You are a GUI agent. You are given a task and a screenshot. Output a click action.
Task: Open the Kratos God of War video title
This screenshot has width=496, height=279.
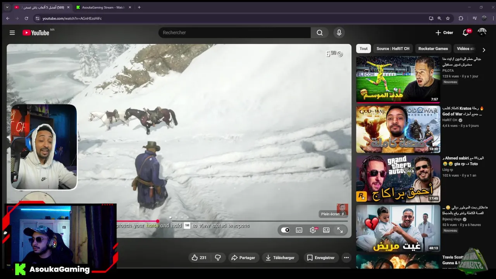tap(462, 111)
